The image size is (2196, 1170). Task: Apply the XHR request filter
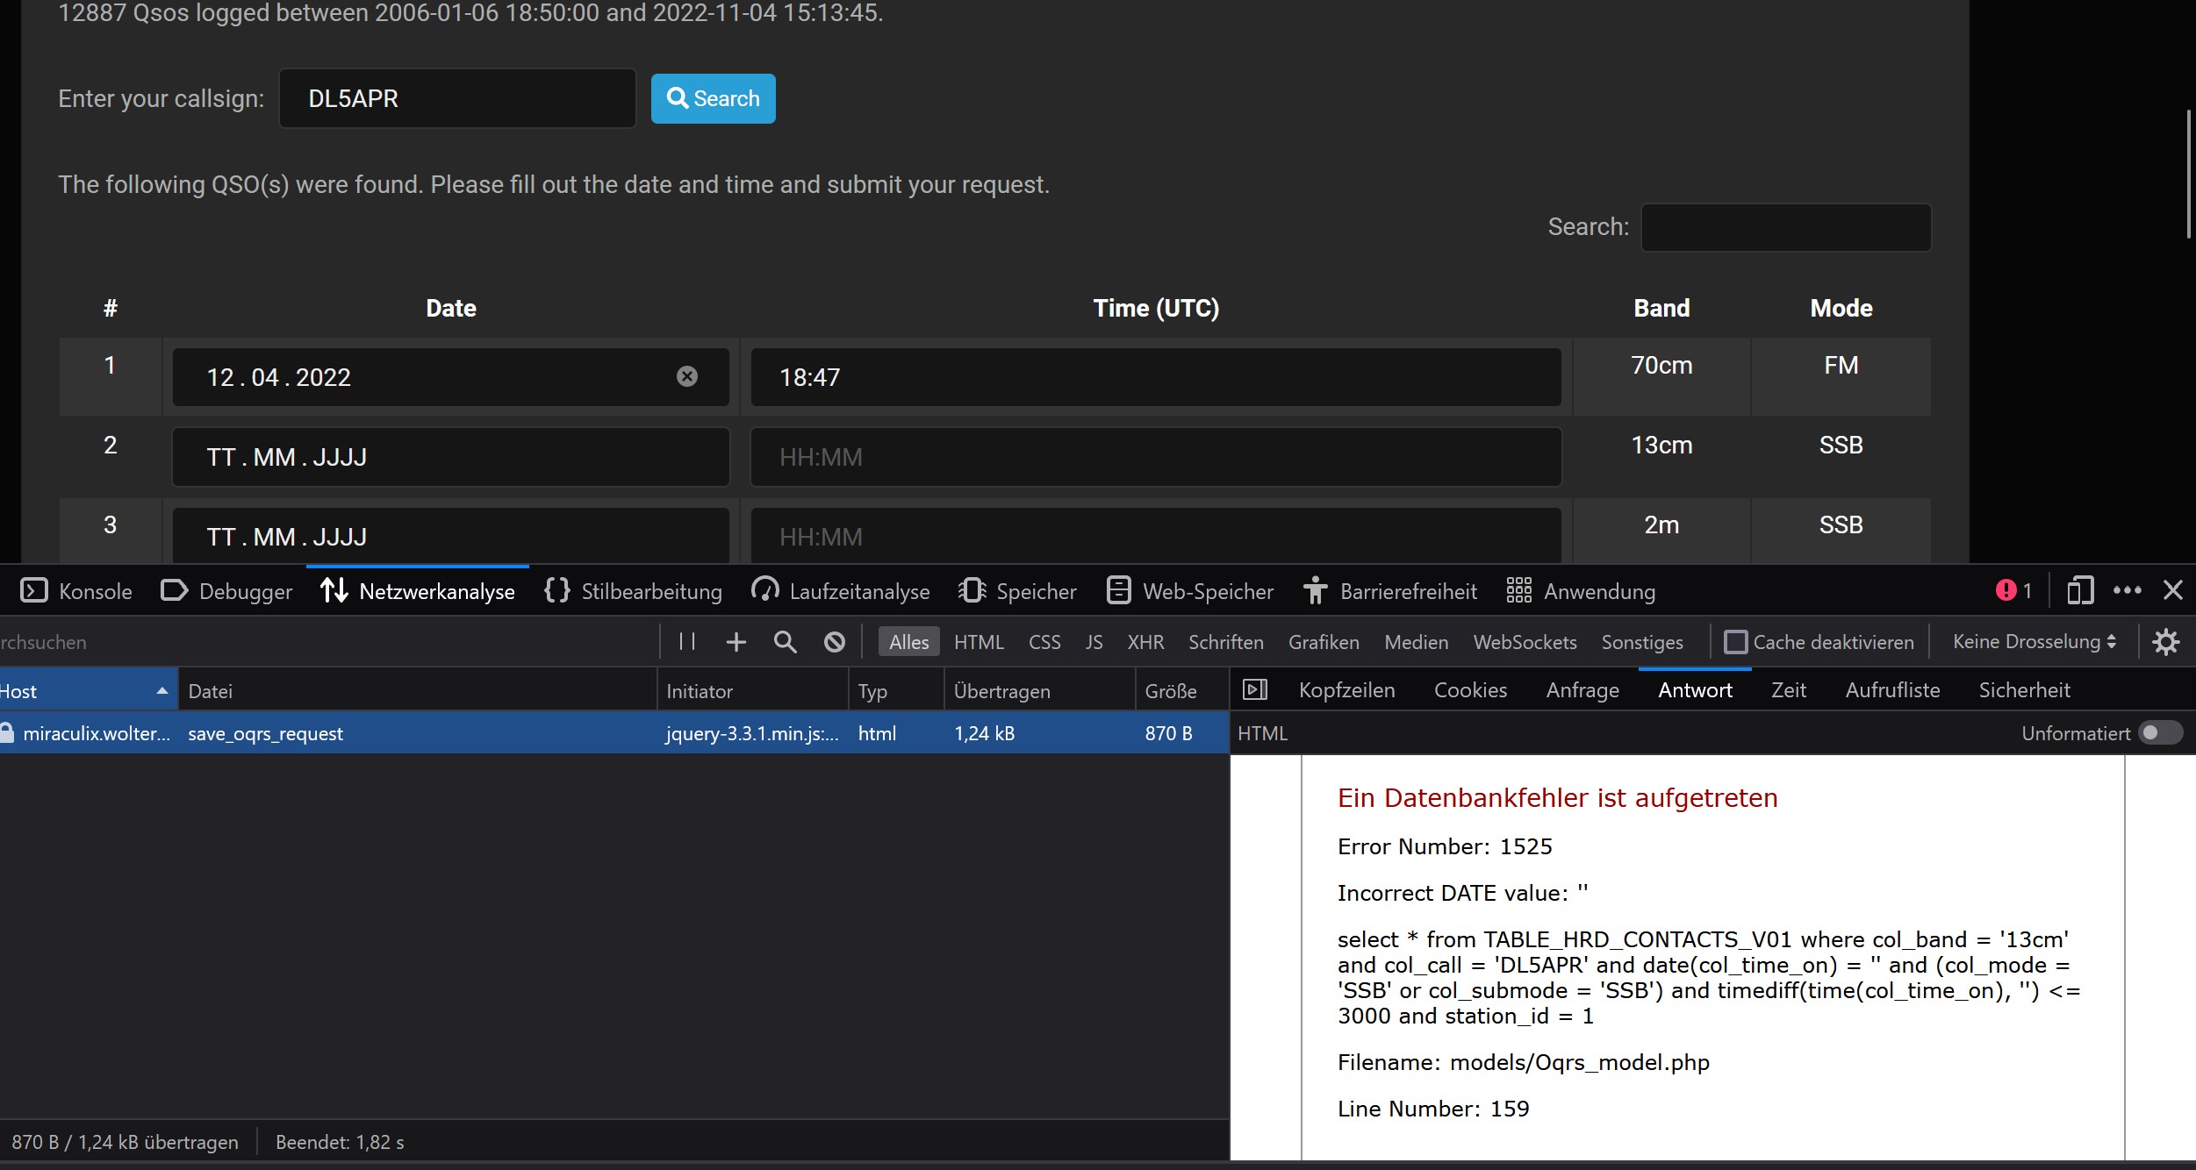1145,642
